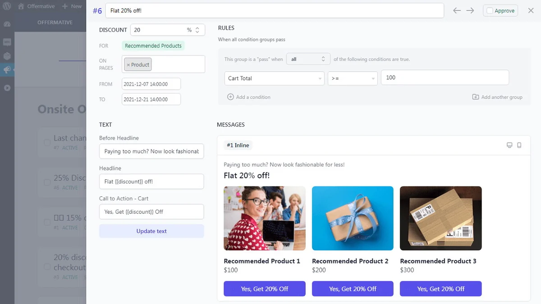Viewport: 541px width, 304px height.
Task: Click the WooCommerce sidebar icon
Action: point(7,42)
